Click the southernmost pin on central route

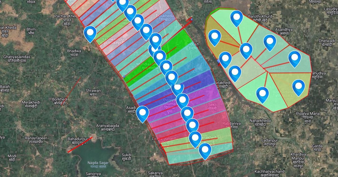click(x=205, y=150)
